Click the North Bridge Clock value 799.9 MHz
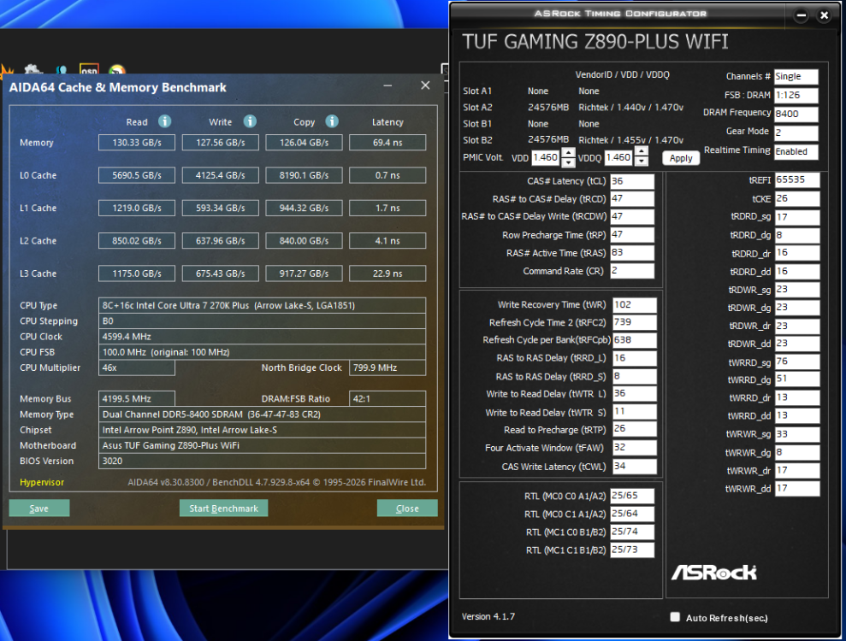 tap(388, 368)
